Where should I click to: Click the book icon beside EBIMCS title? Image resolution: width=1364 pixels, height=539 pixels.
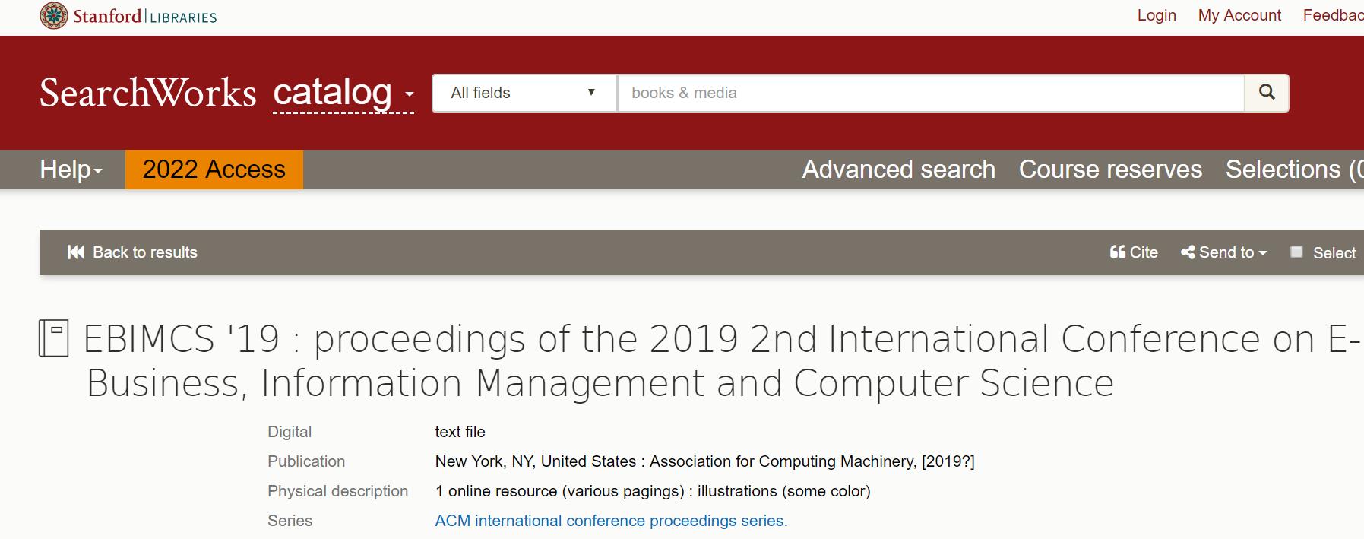coord(54,338)
